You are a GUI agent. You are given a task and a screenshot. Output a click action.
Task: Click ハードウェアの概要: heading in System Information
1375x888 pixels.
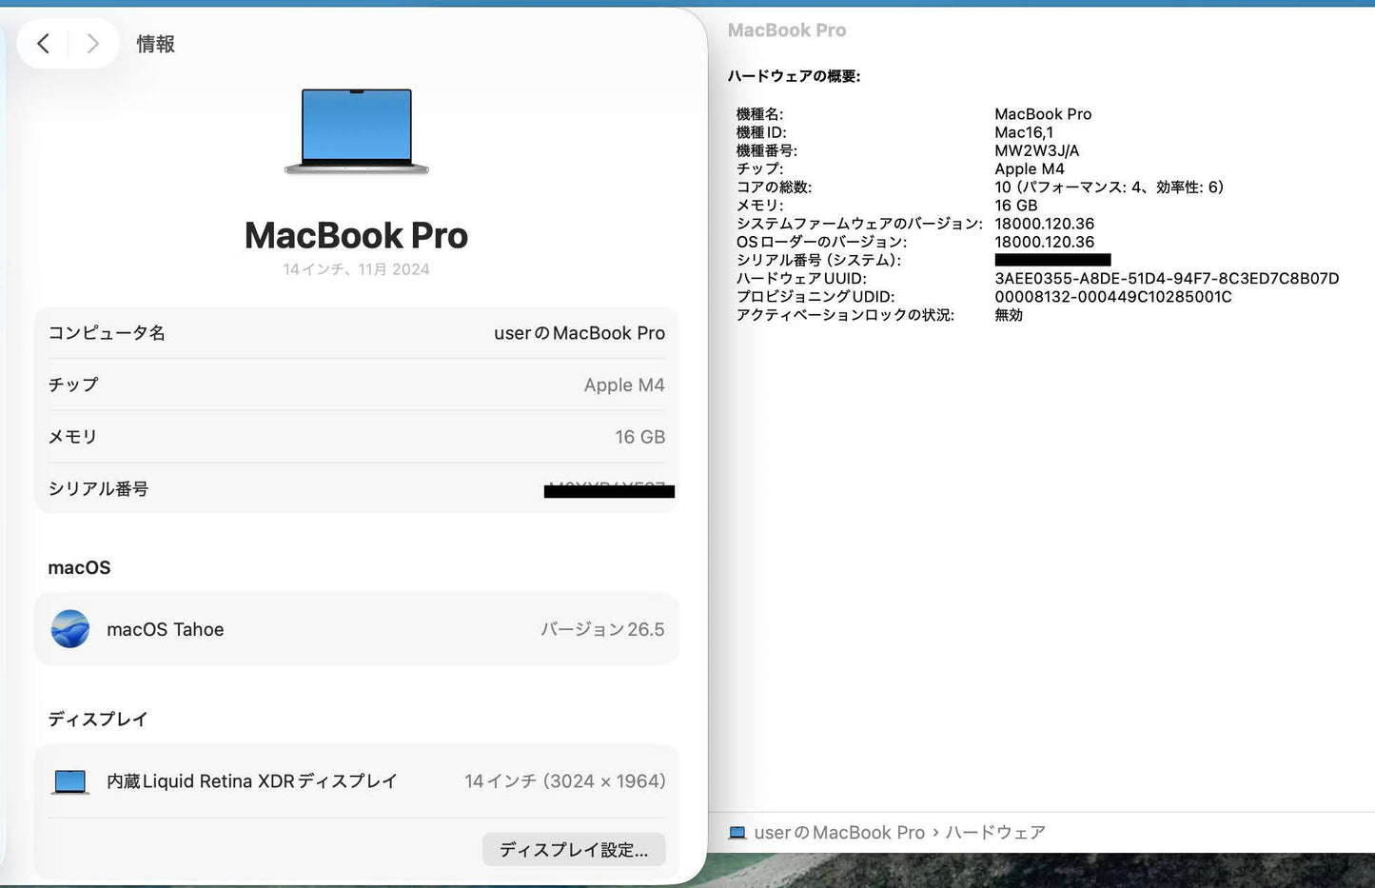[794, 76]
